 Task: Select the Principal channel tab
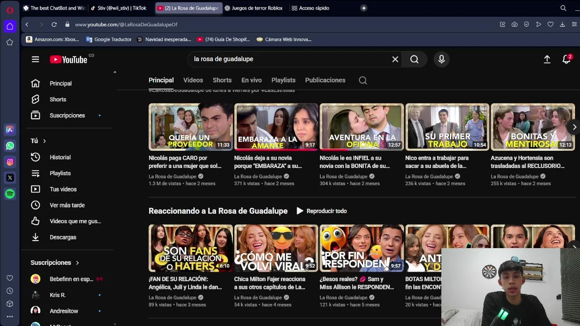(x=161, y=80)
